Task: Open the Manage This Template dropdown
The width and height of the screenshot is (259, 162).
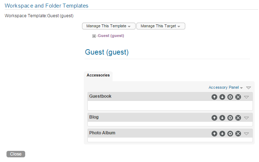Action: tap(109, 26)
